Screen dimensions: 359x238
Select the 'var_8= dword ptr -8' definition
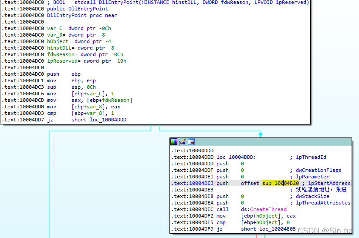[76, 35]
